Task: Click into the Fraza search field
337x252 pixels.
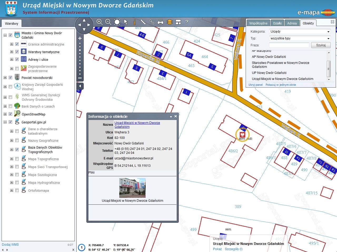Action: (x=289, y=45)
